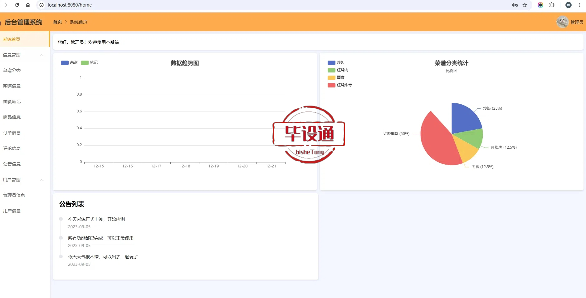586x298 pixels.
Task: Go to 系统首页 in the sidebar
Action: 12,39
